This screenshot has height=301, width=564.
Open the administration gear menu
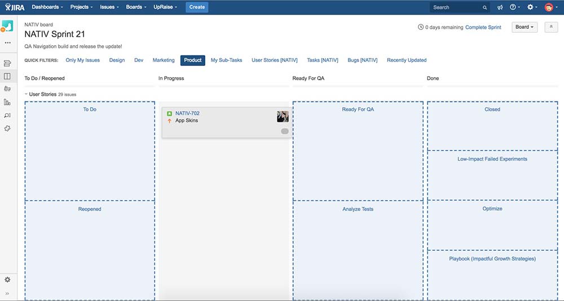pos(532,7)
